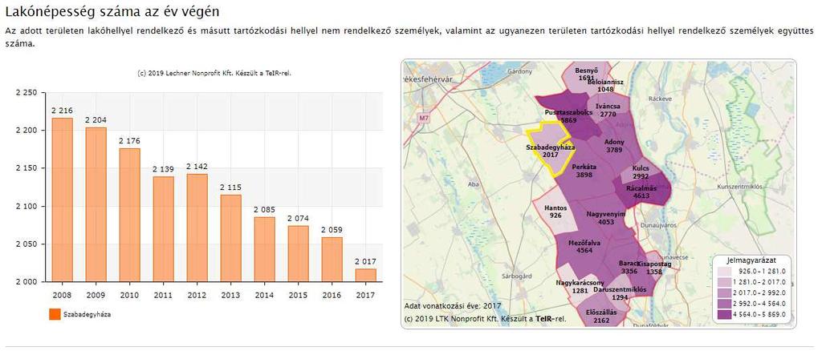
Task: Select the Iváncsa 2770 map region
Action: tap(608, 110)
